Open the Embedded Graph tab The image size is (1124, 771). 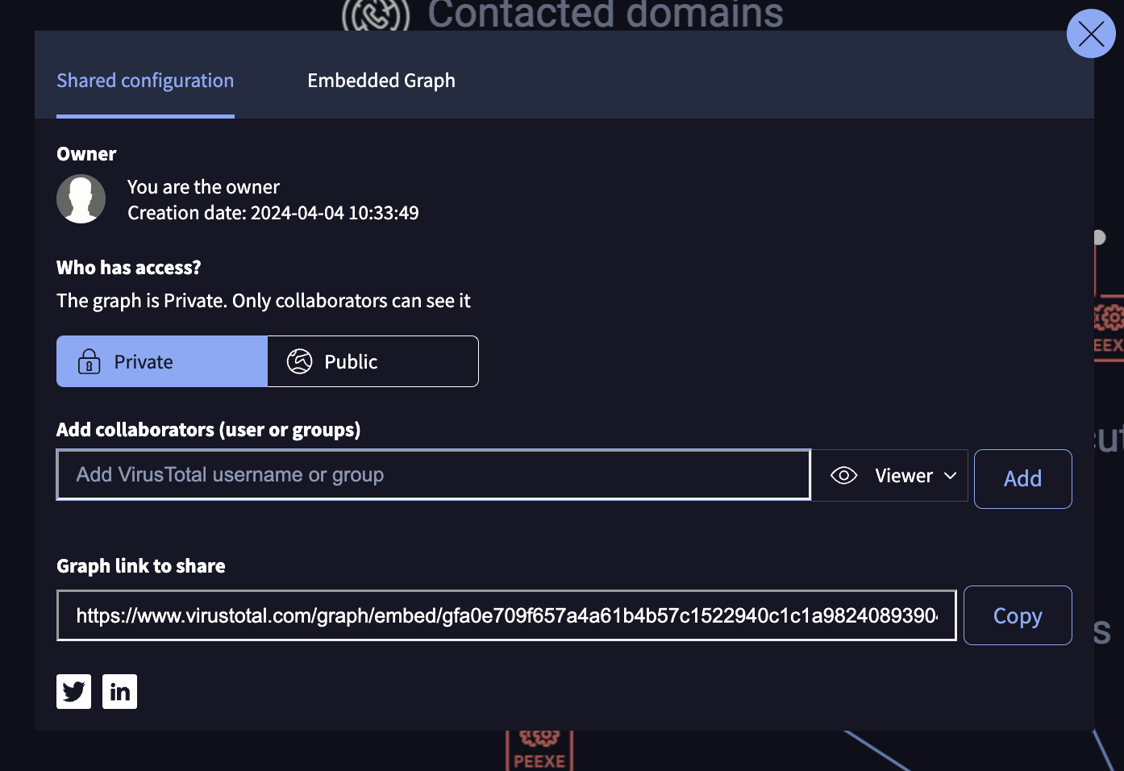(381, 81)
